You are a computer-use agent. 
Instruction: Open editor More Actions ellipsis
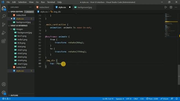tap(176, 7)
